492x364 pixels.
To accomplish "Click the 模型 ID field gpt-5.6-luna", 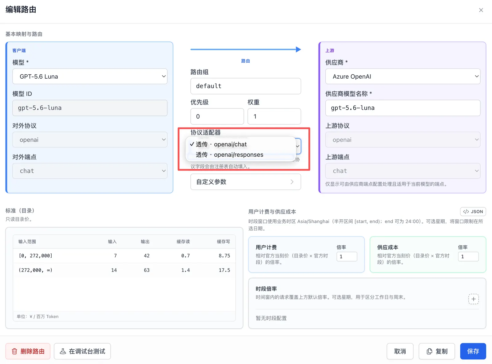I will [x=90, y=108].
